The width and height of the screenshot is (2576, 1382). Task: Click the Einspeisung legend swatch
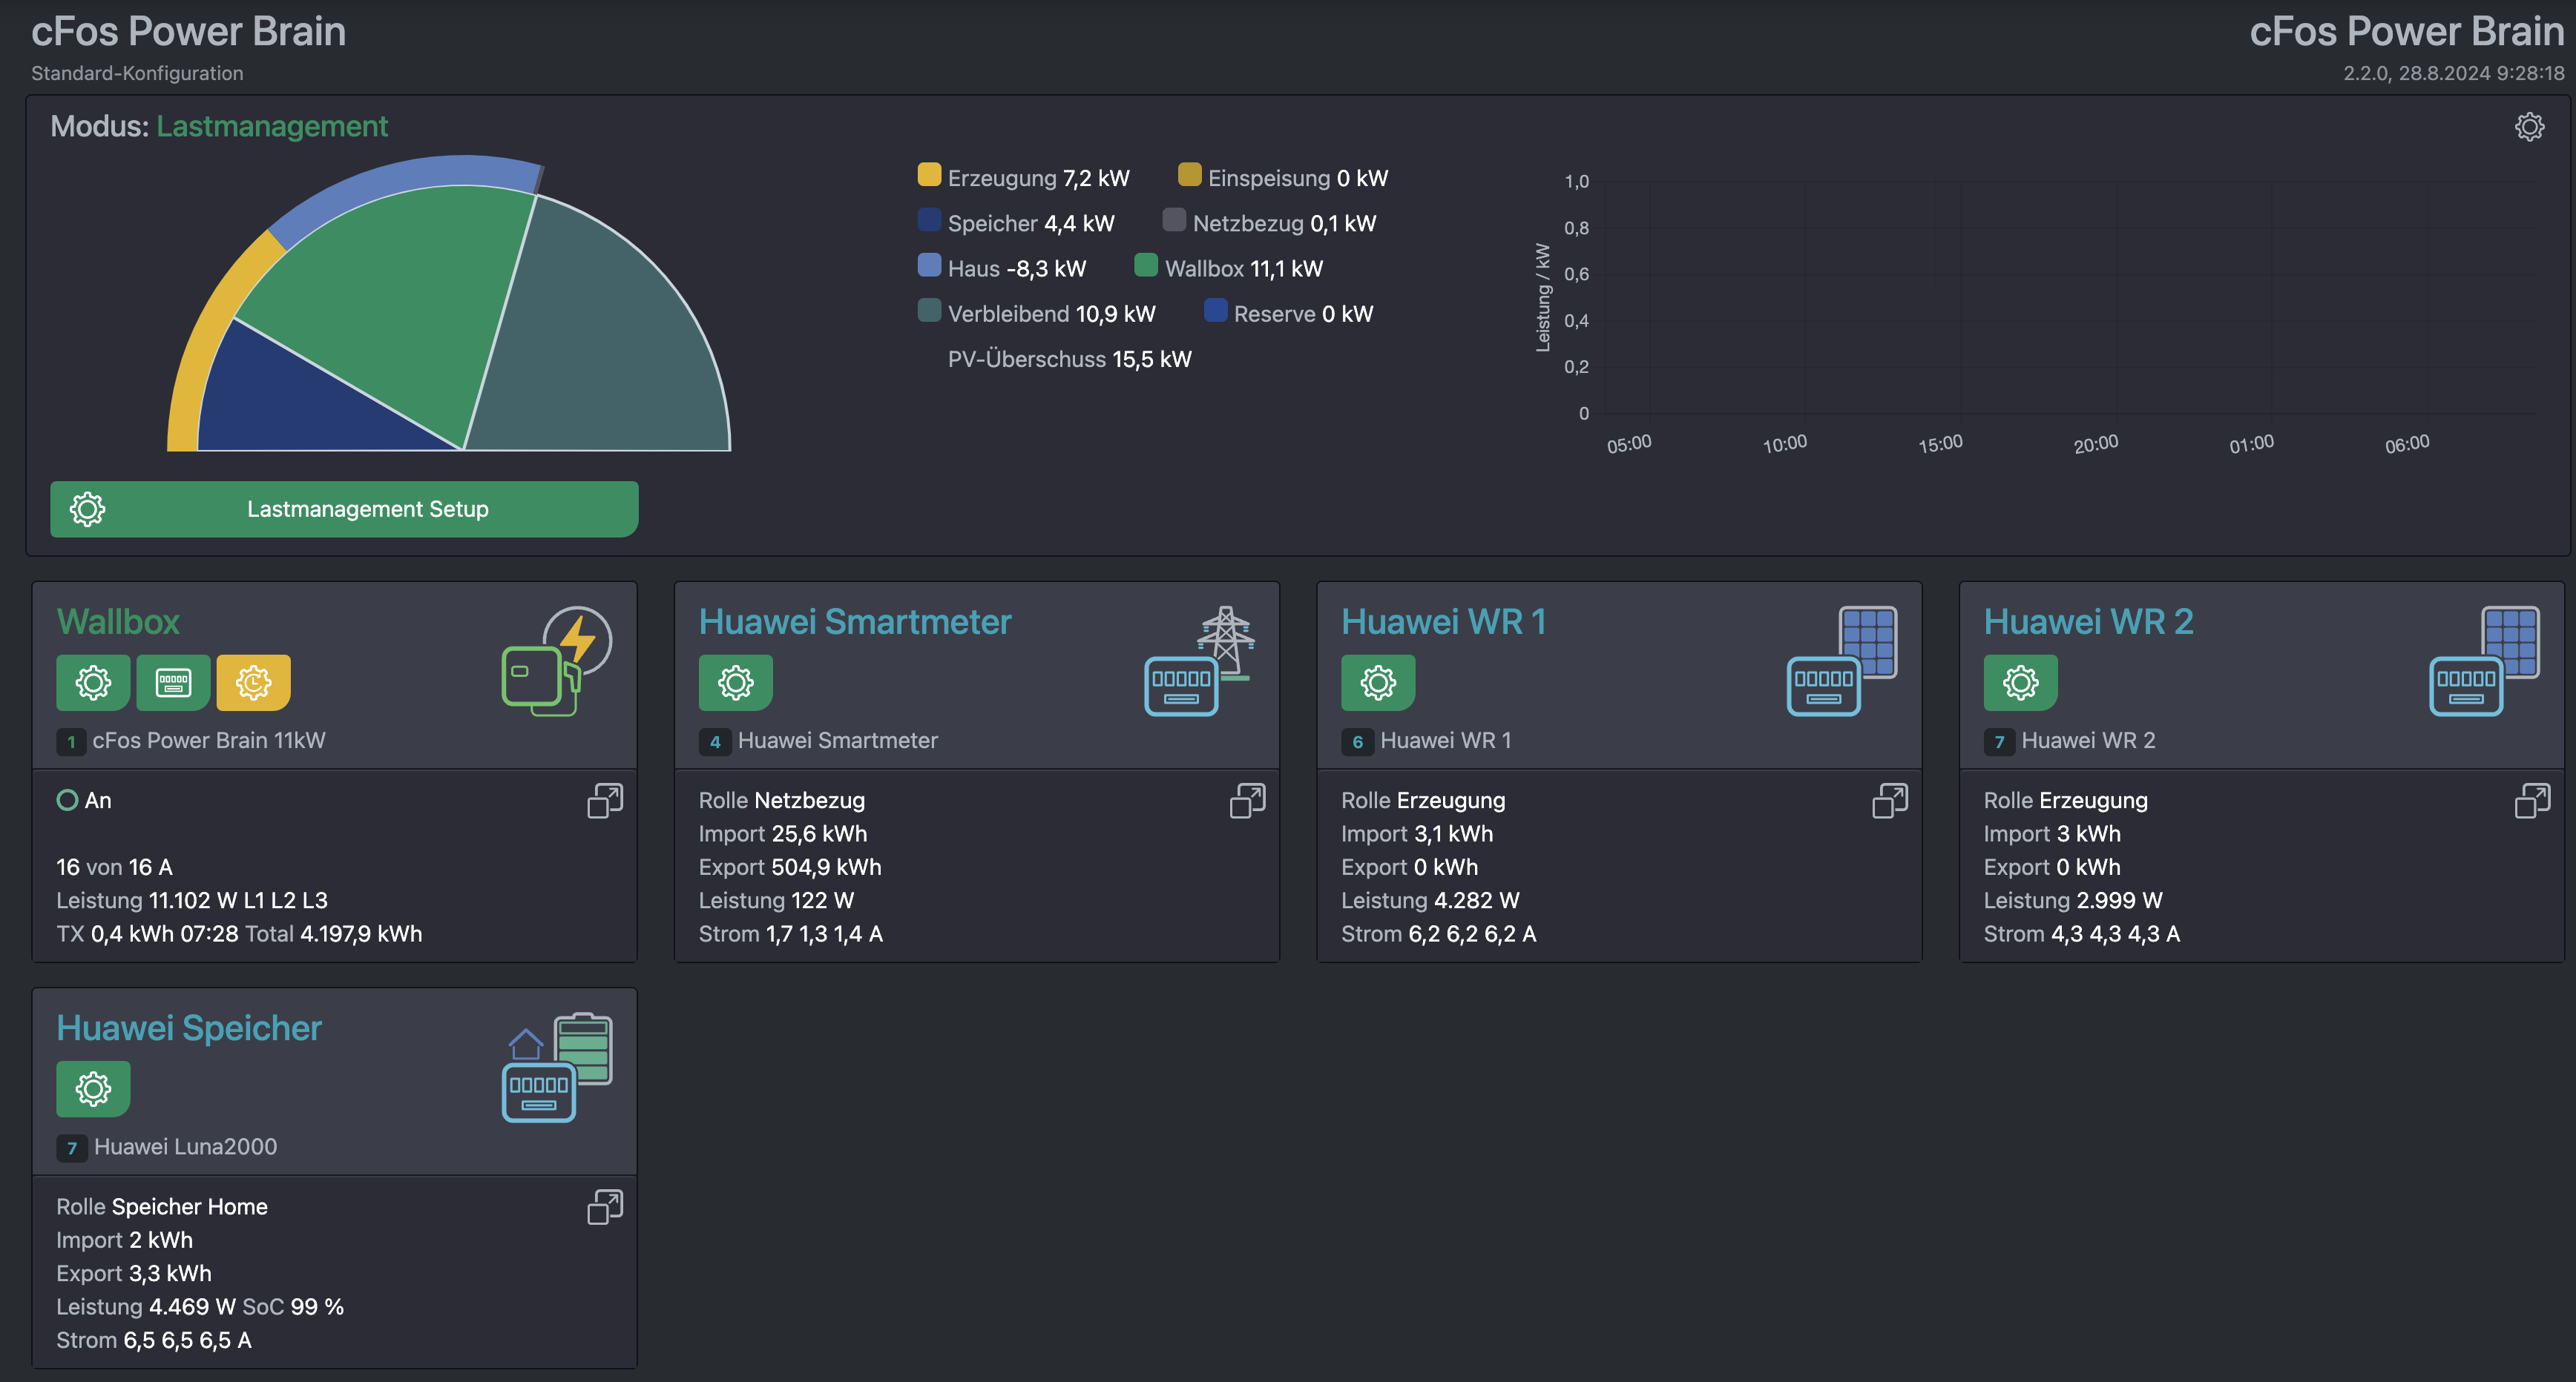1189,175
